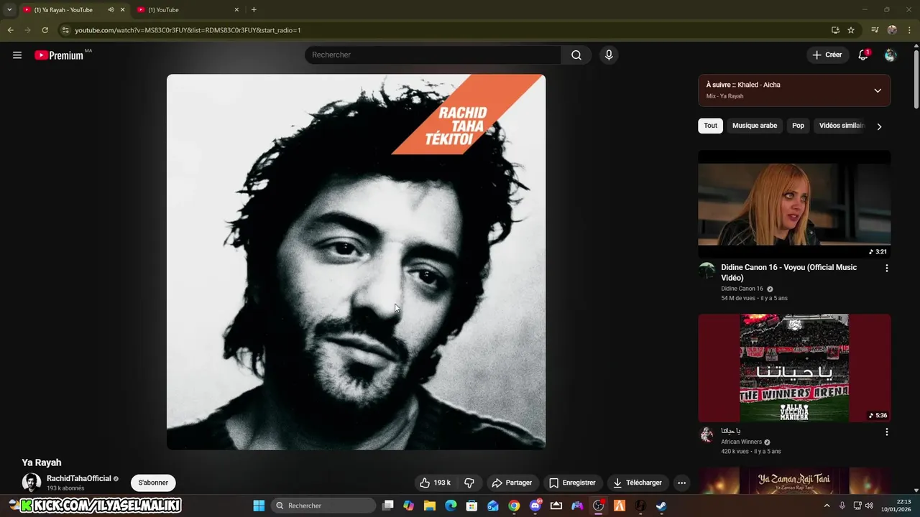
Task: Open Ya Zaman Raji Tani thumbnail
Action: pos(794,481)
